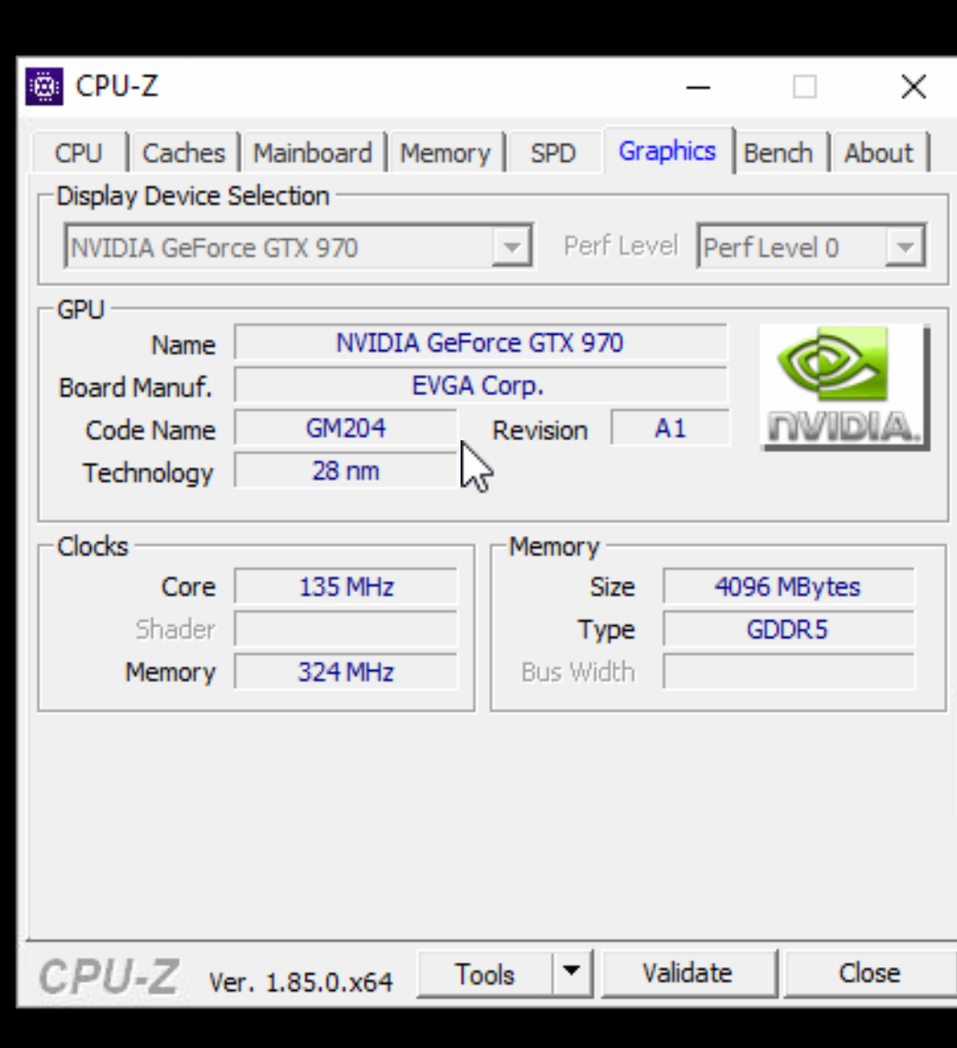Viewport: 957px width, 1048px height.
Task: Click the CPU-Z title bar text
Action: tap(117, 86)
